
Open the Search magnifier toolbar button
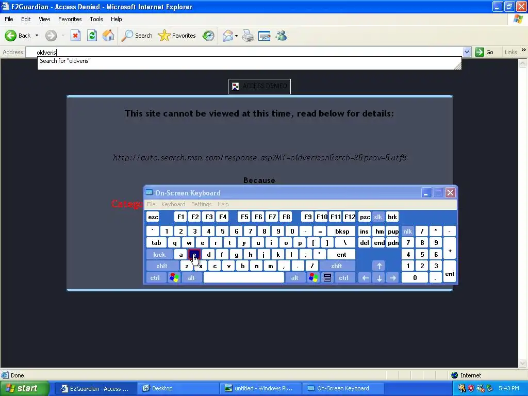[137, 36]
